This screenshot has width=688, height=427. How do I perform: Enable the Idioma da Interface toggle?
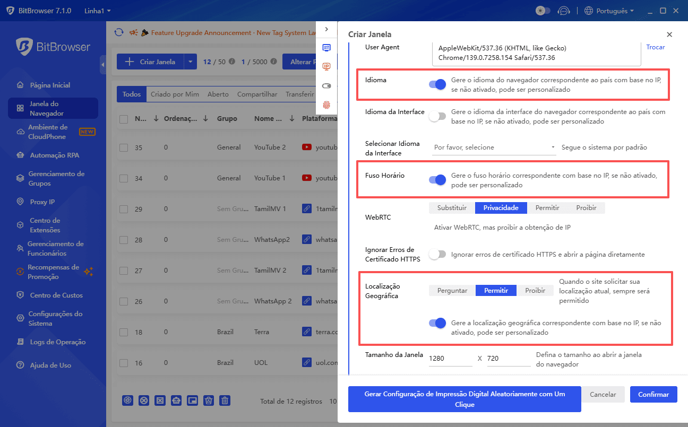tap(437, 116)
